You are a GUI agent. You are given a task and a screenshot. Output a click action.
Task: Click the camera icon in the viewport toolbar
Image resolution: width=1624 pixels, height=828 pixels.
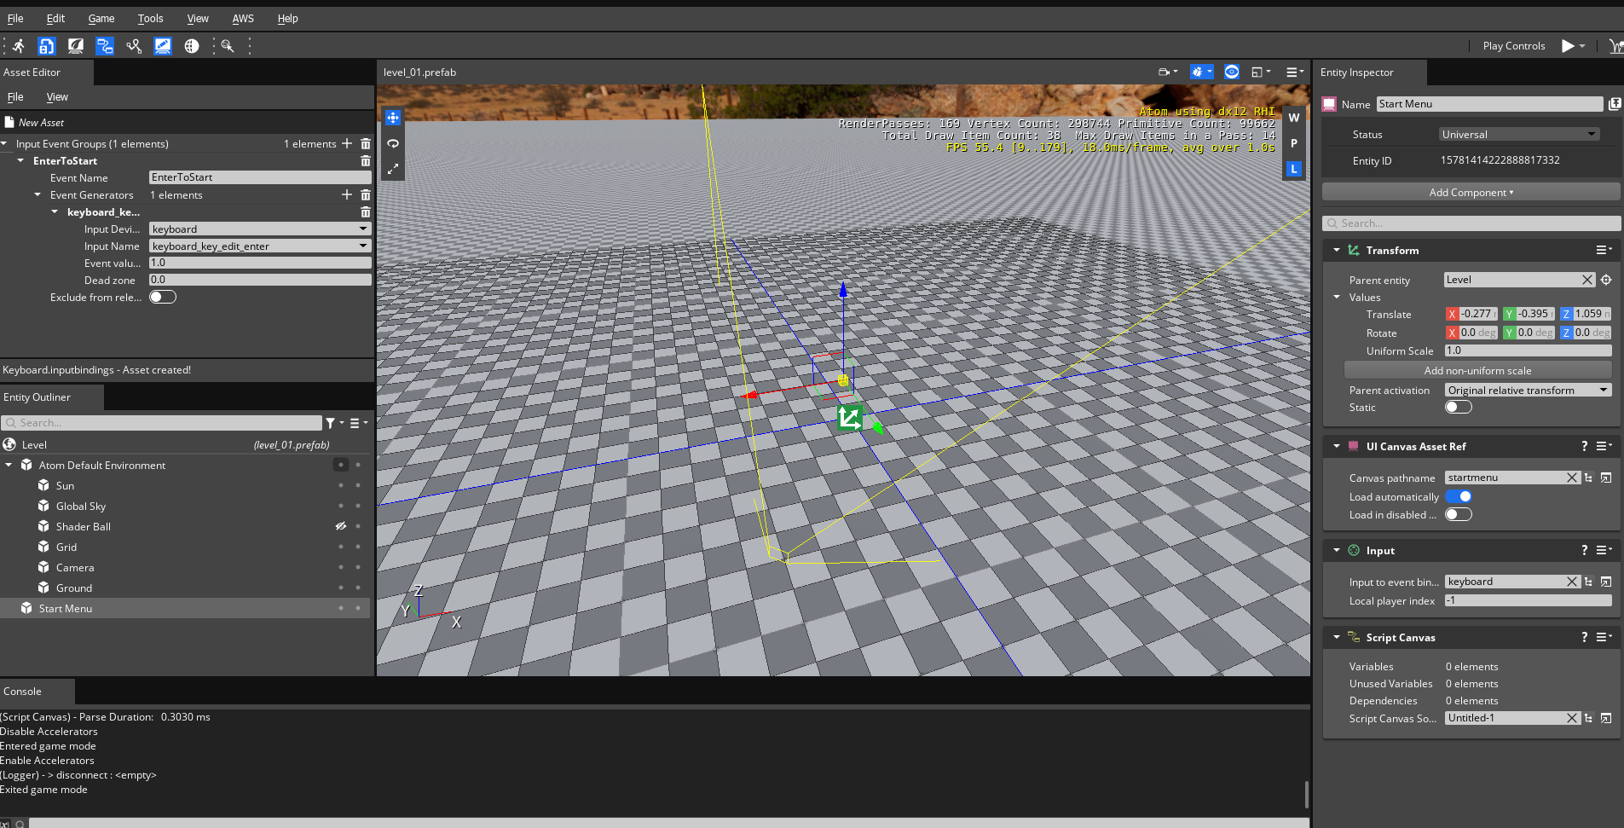click(1165, 72)
